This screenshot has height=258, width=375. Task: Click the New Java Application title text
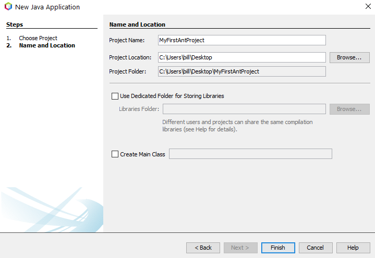tap(47, 7)
